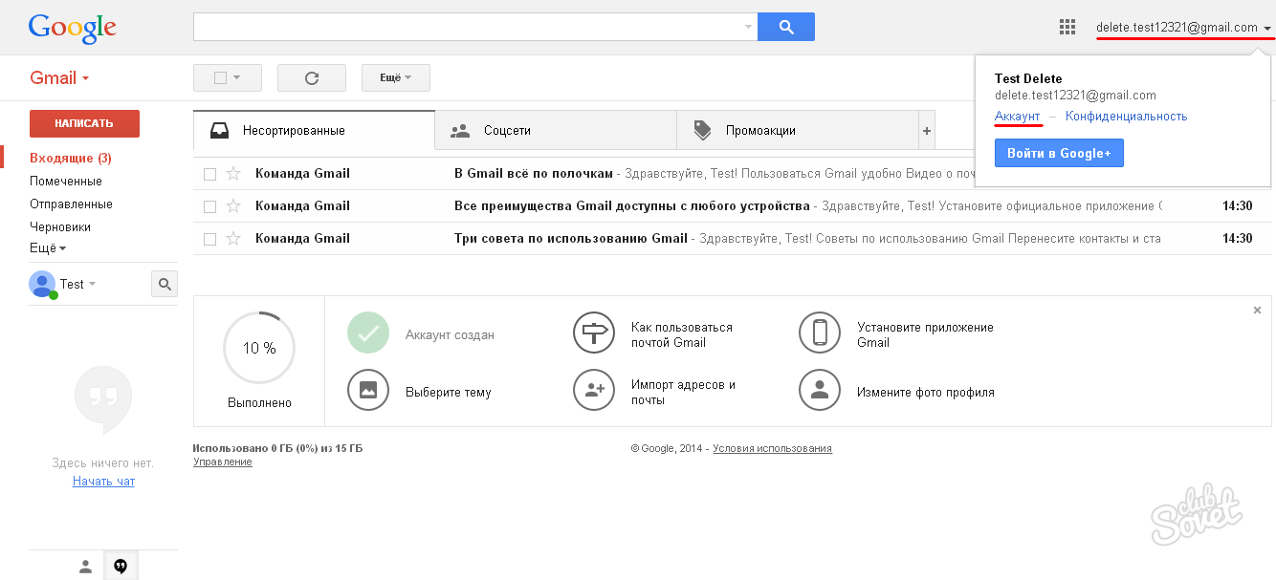The height and width of the screenshot is (580, 1276).
Task: Add a new inbox tab with plus
Action: [x=926, y=131]
